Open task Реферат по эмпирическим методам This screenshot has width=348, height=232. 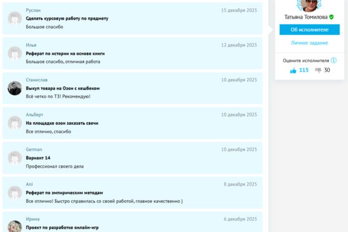click(x=64, y=193)
